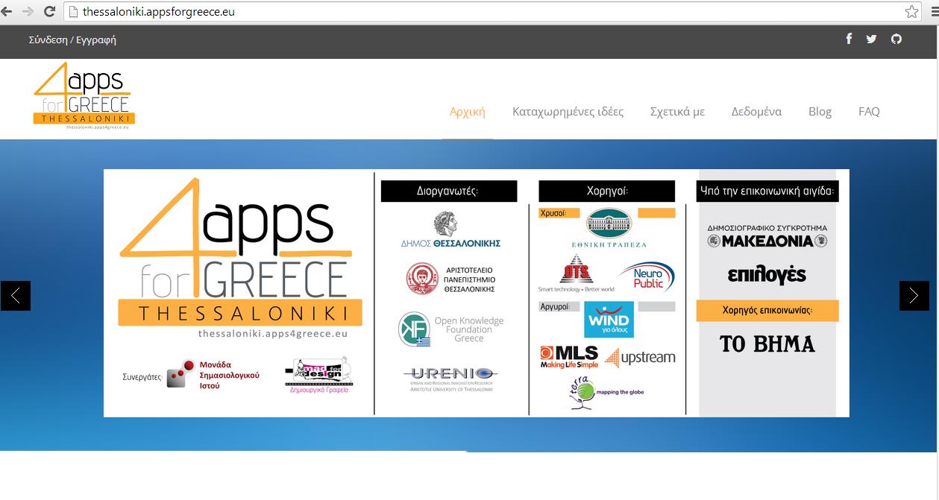Click the Εθνική Τράπεζα sponsor logo
This screenshot has height=500, width=939.
pyautogui.click(x=608, y=228)
